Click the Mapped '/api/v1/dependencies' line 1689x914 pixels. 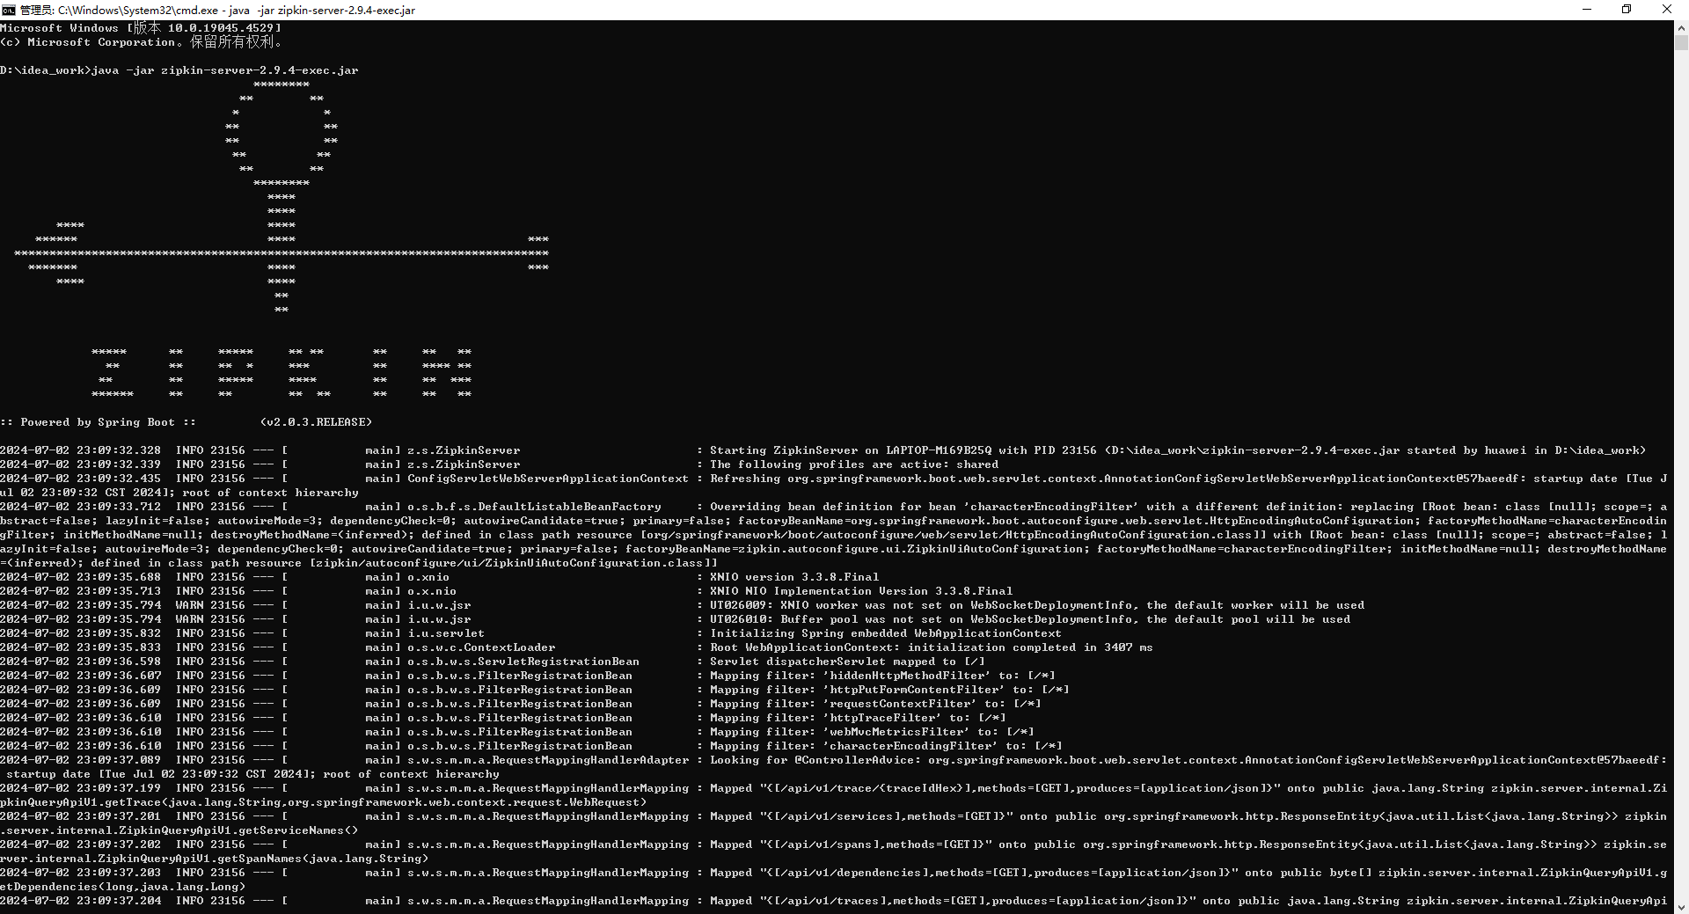834,880
